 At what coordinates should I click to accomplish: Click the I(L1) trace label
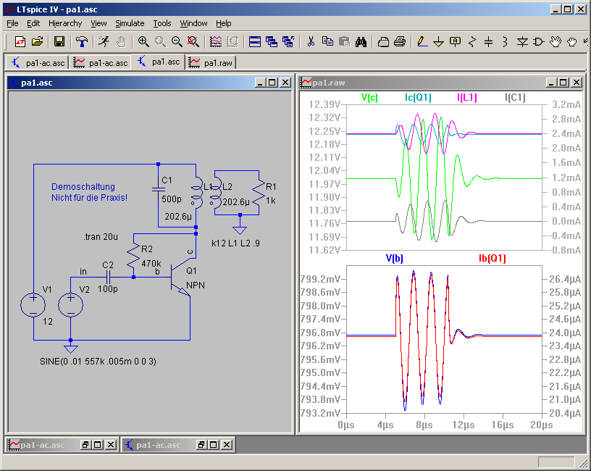(x=467, y=98)
